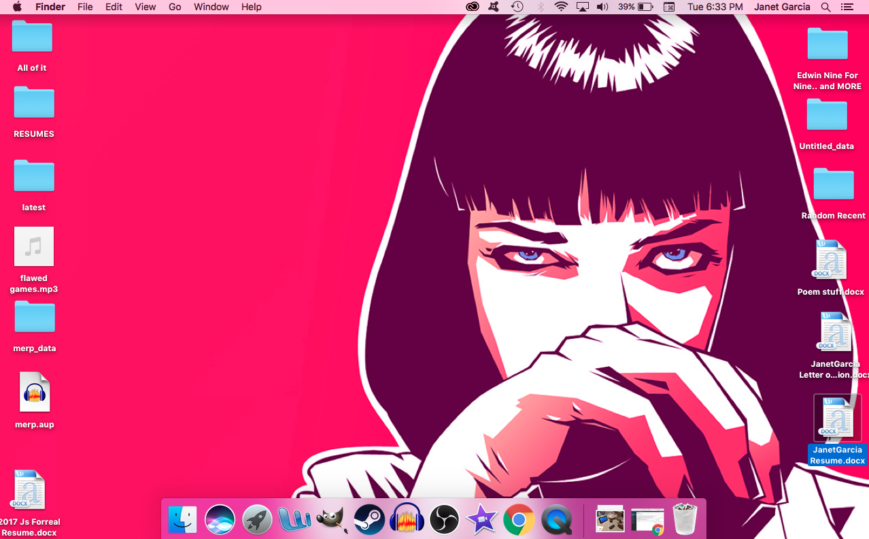Toggle the Wi-Fi status menu
The width and height of the screenshot is (869, 539).
(x=561, y=7)
